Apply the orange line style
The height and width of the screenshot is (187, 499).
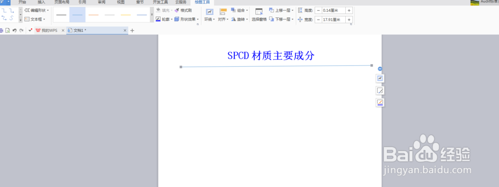click(x=94, y=15)
